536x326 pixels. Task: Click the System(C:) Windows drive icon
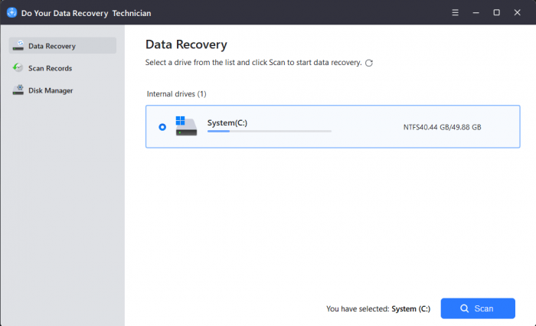click(x=185, y=126)
